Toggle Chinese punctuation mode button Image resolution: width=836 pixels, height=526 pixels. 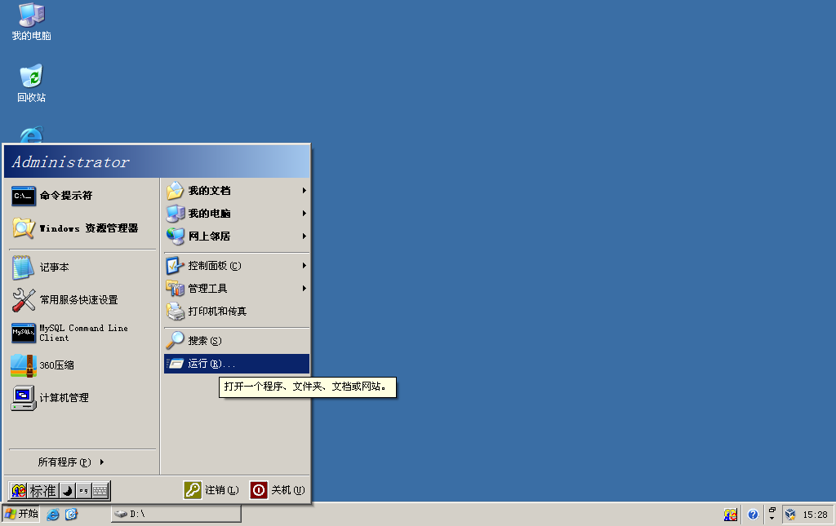coord(84,490)
